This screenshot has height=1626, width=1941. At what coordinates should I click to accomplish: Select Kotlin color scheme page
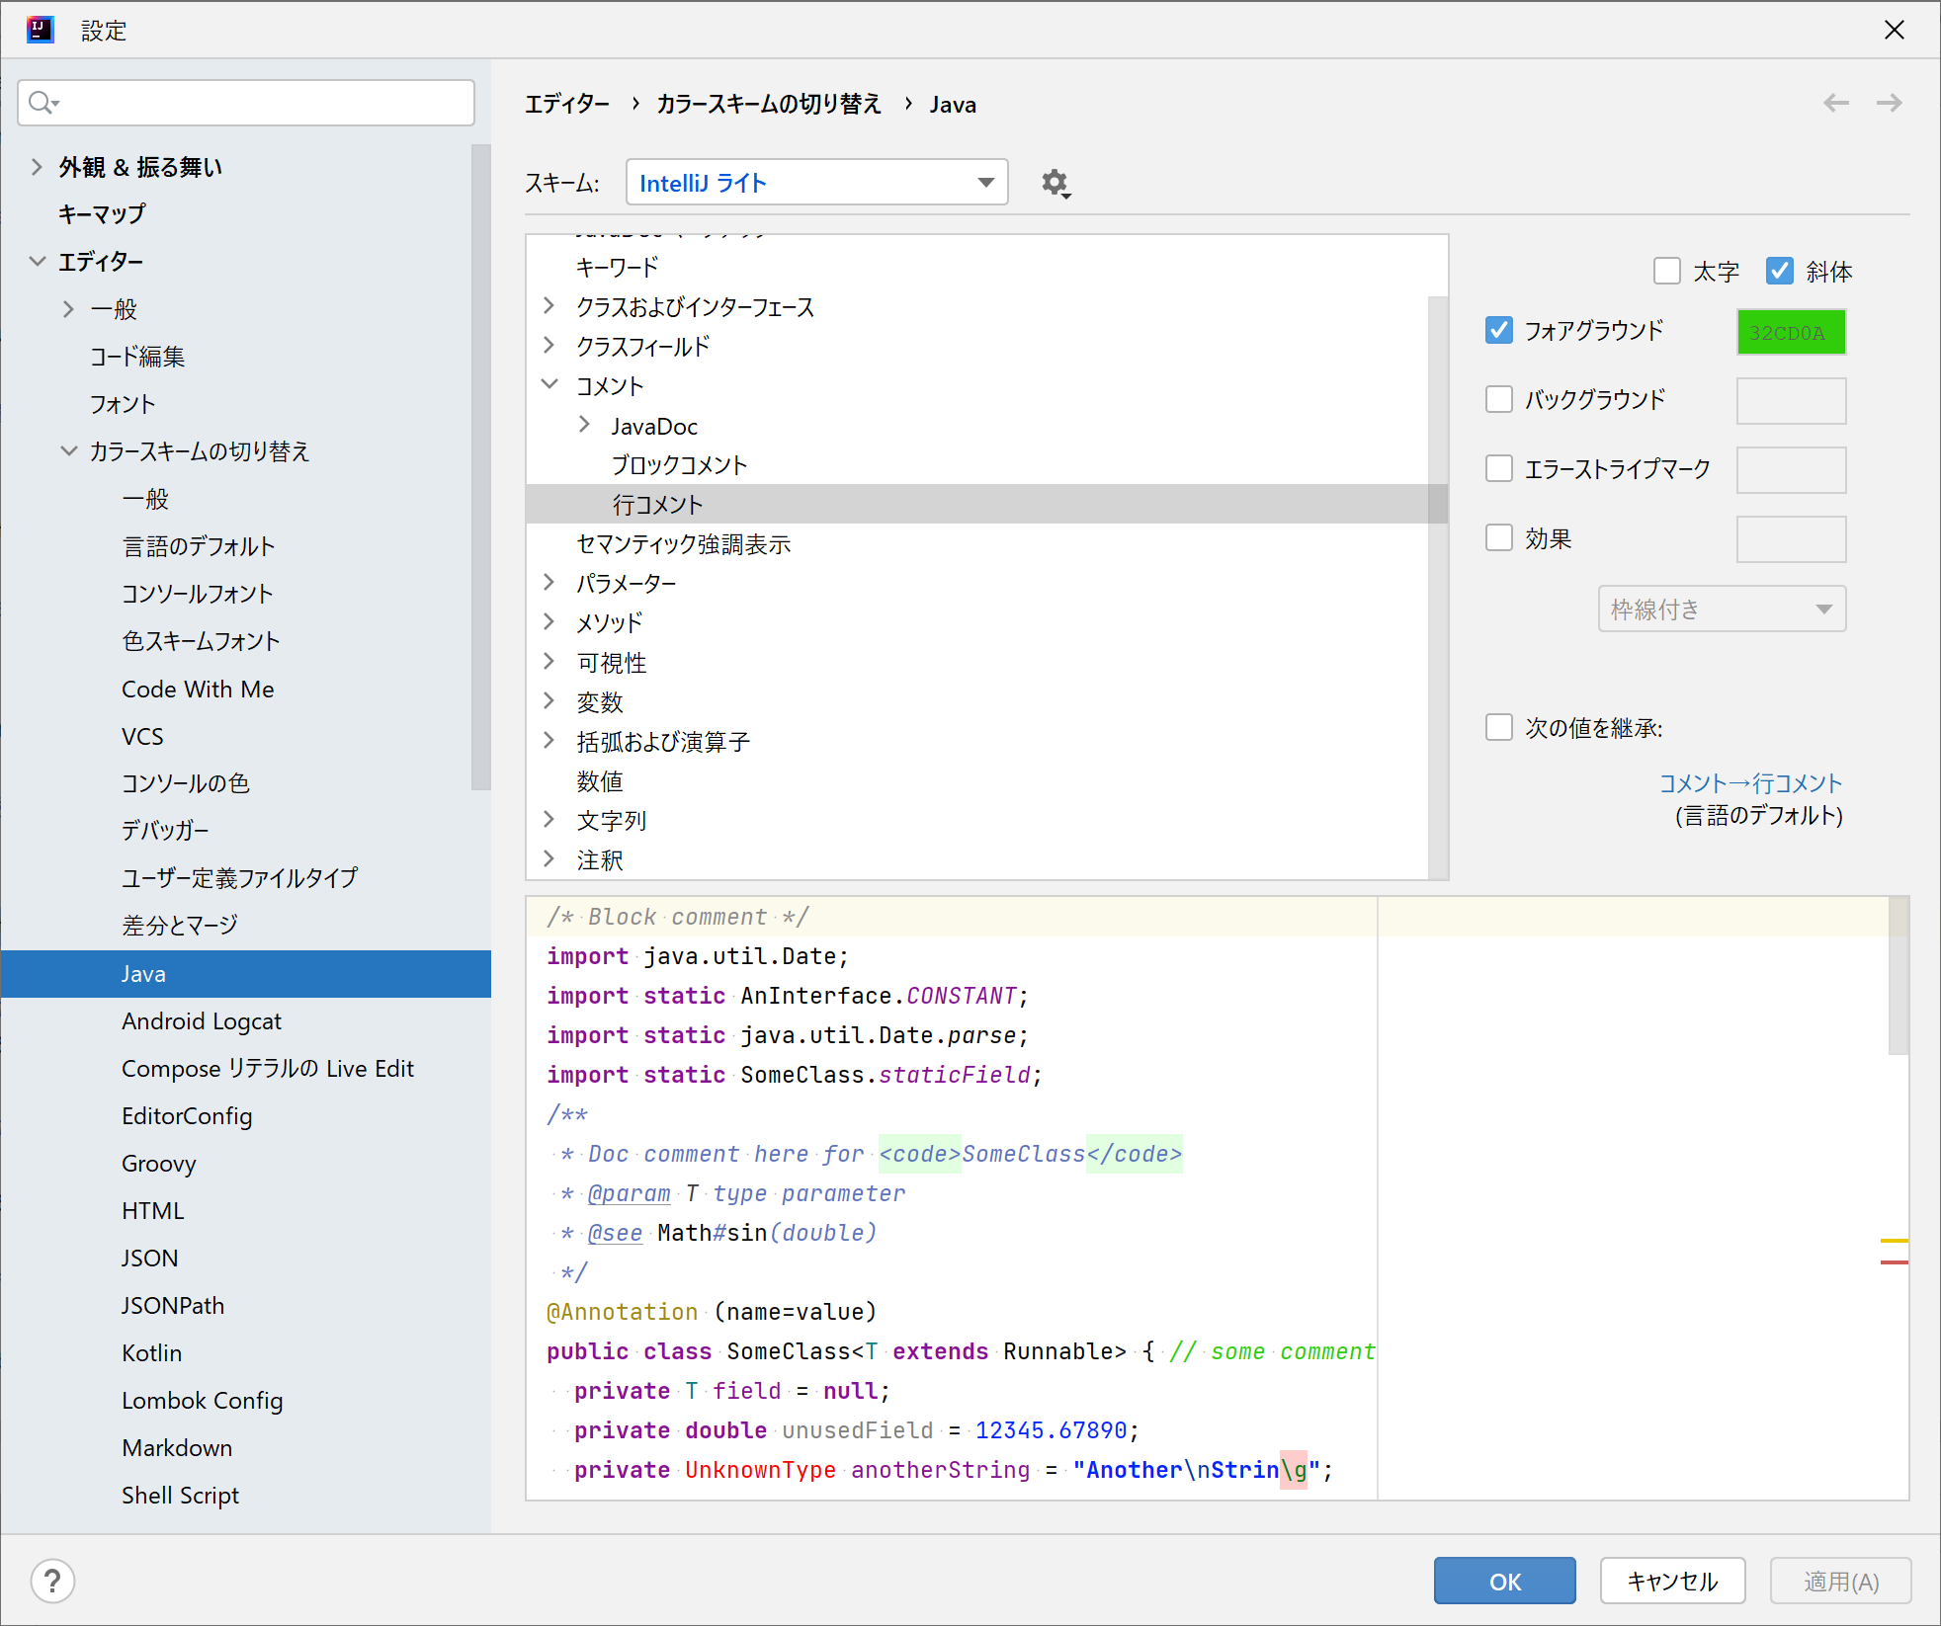152,1352
